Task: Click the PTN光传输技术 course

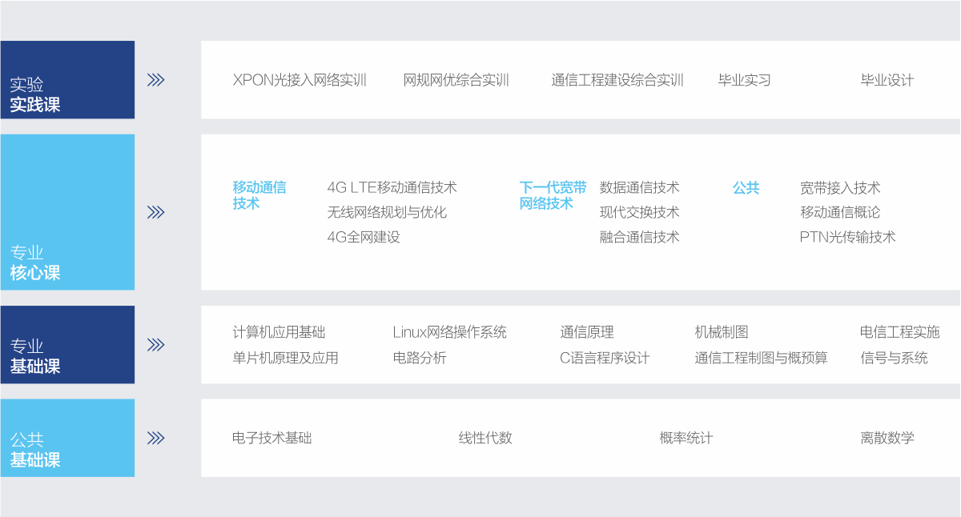Action: [x=847, y=237]
